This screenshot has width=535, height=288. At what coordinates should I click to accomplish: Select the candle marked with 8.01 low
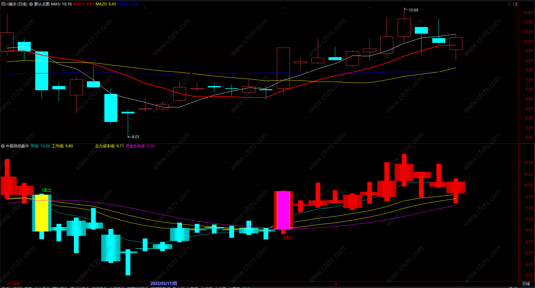pos(128,112)
